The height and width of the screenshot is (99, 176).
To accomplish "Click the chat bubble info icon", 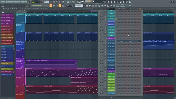I will click(127, 2).
